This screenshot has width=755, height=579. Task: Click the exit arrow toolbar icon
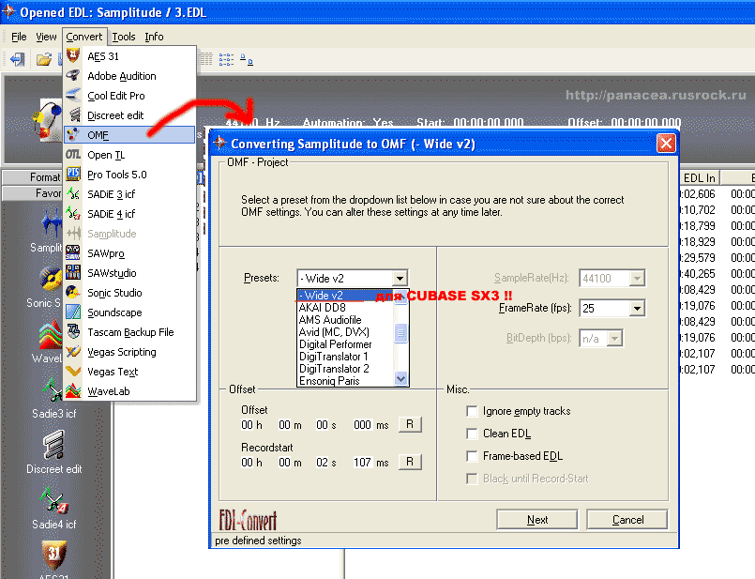[x=17, y=59]
